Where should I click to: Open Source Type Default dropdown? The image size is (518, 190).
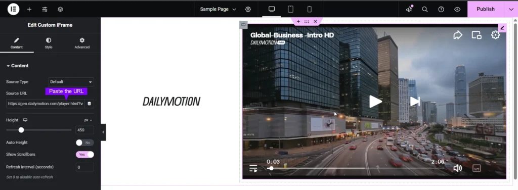coord(71,82)
